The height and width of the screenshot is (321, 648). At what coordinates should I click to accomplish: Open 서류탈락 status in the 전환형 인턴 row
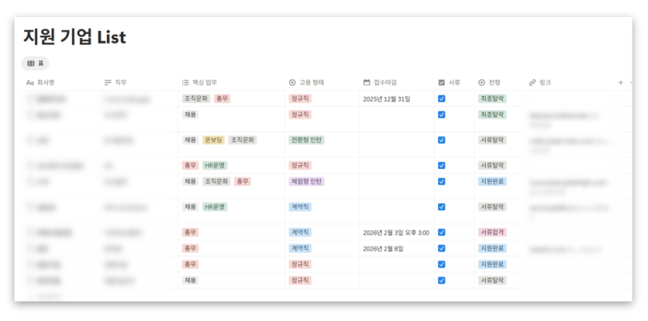tap(492, 140)
